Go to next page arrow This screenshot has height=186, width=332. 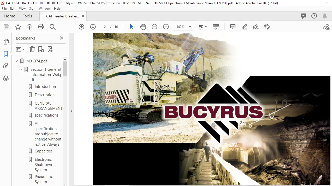93,27
